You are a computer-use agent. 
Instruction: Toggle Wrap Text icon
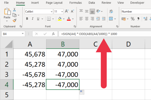111,11
